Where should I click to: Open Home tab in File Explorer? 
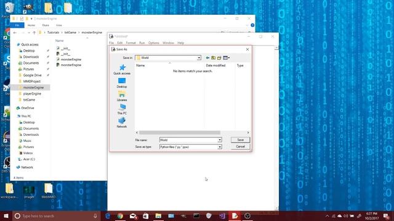pos(31,25)
